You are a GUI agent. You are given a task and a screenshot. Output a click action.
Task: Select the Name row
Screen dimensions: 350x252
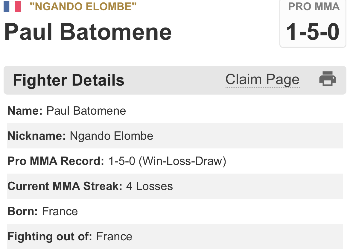(x=175, y=111)
